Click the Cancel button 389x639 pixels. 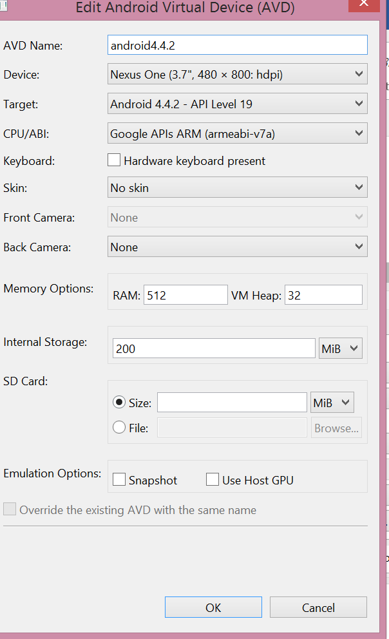point(318,607)
